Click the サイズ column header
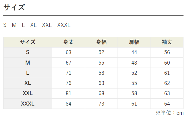The width and height of the screenshot is (188, 122). tap(28, 42)
